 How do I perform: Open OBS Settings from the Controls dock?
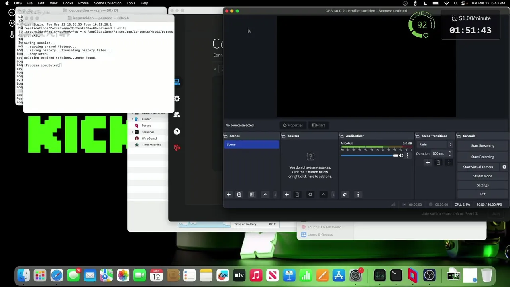pos(483,185)
